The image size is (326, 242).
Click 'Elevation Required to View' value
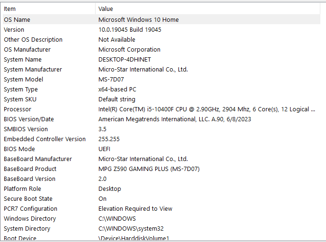tap(135, 209)
